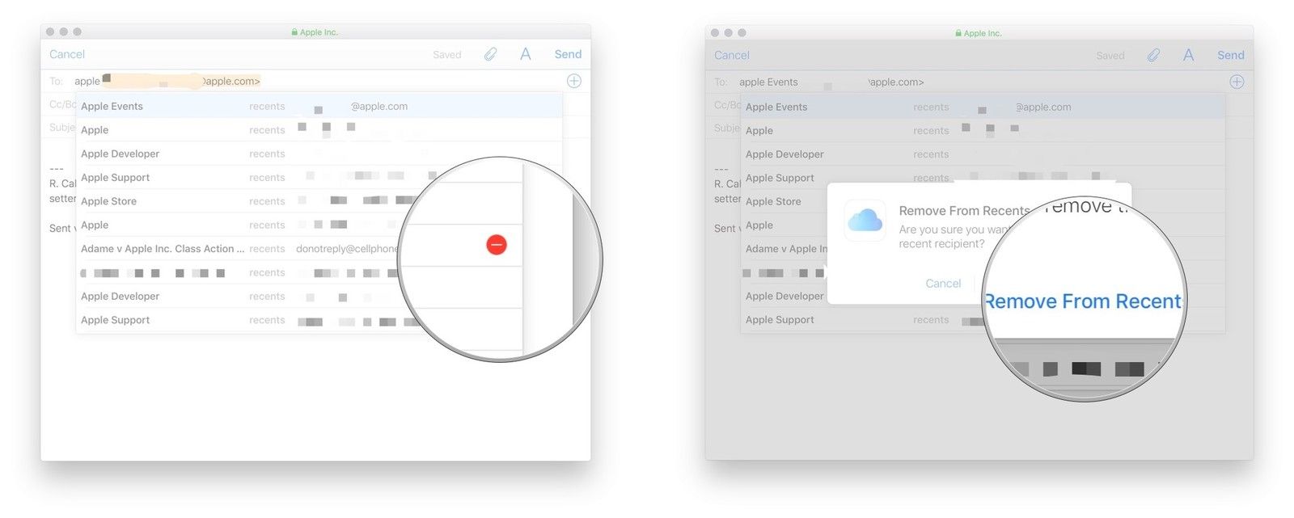
Task: Select Apple Store suggestion in left window
Action: [x=109, y=201]
